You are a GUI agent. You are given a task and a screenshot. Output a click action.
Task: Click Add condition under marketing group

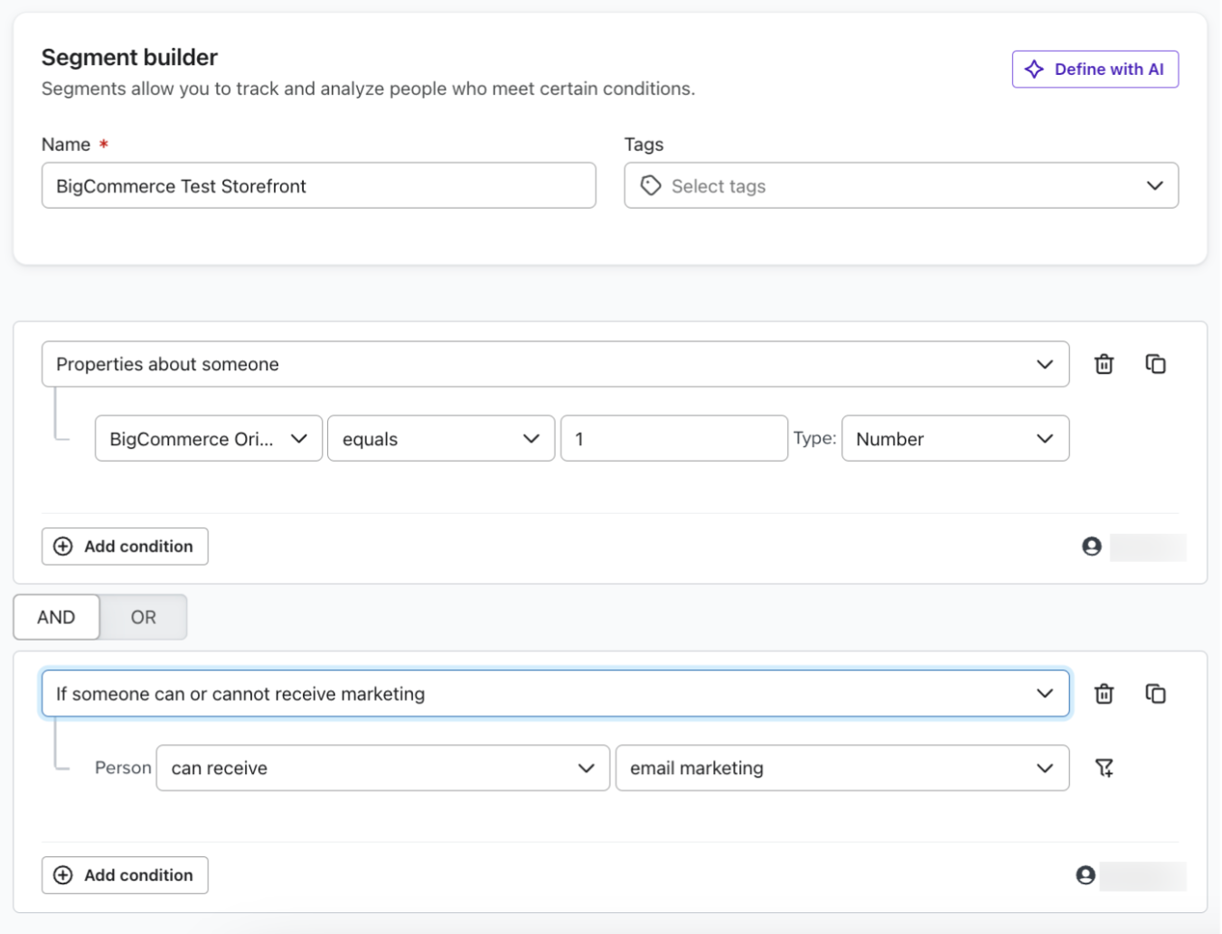[125, 875]
